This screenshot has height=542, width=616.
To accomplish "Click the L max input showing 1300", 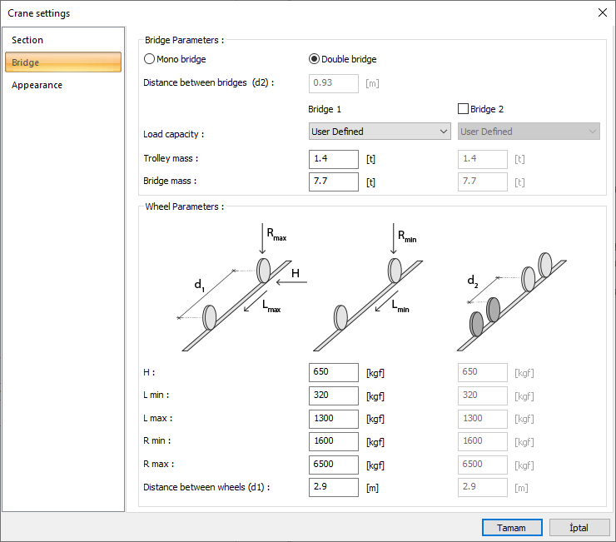I will tap(333, 418).
